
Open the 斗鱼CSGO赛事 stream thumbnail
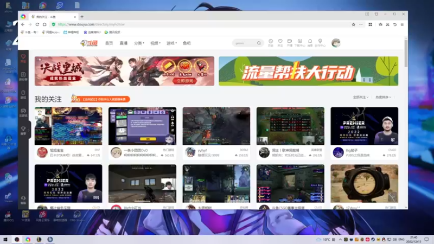(x=290, y=184)
